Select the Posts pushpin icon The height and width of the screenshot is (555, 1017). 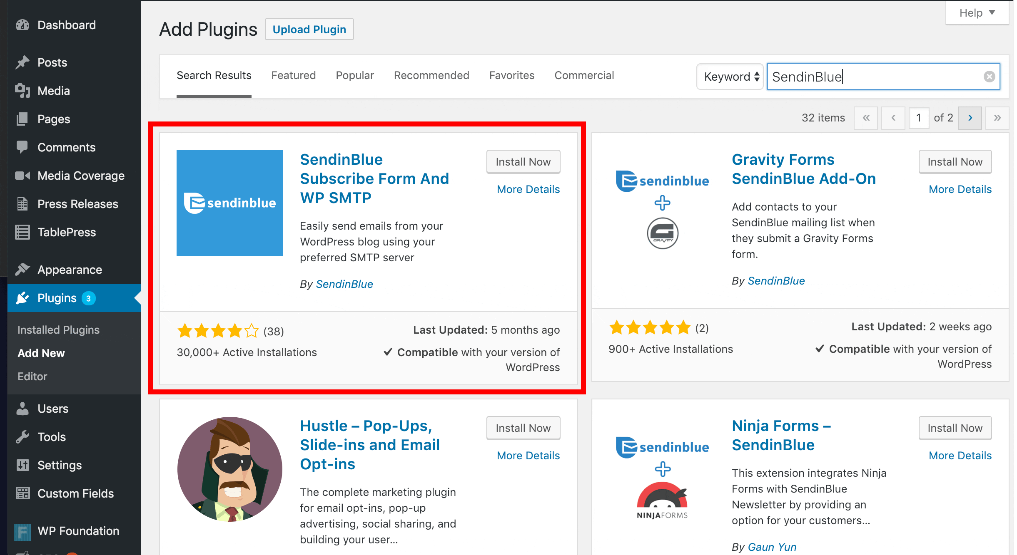click(23, 62)
